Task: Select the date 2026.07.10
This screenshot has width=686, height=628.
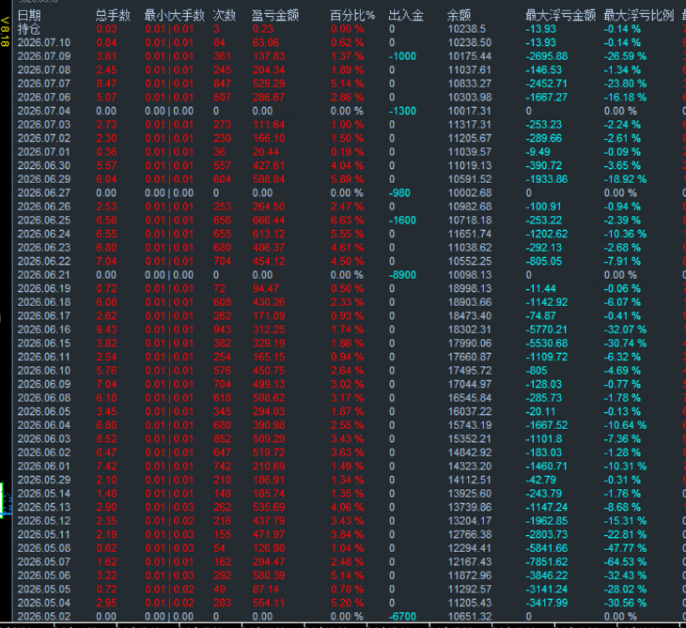Action: [44, 43]
